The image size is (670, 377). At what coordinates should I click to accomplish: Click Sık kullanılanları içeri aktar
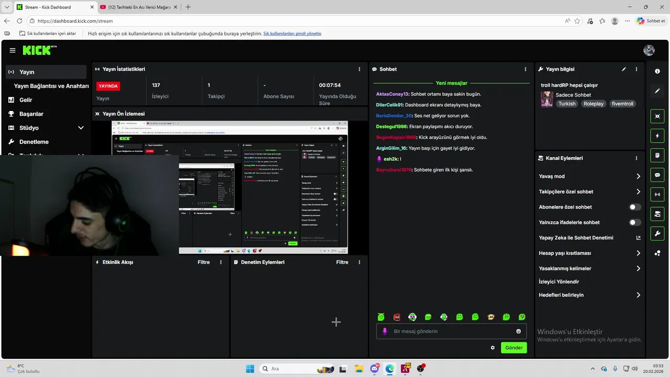[x=48, y=34]
